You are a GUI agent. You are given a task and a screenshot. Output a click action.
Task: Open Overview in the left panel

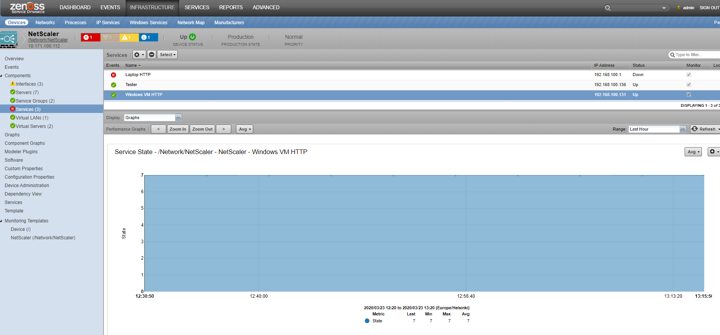coord(14,59)
